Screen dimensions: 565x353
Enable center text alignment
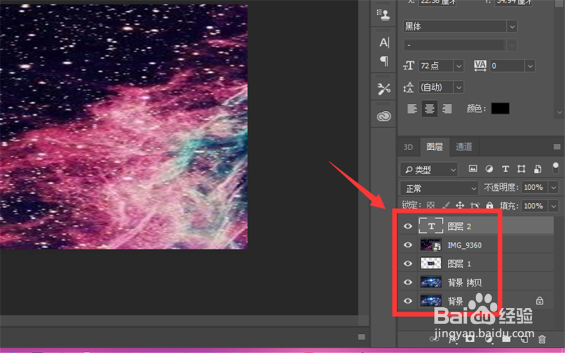[429, 108]
